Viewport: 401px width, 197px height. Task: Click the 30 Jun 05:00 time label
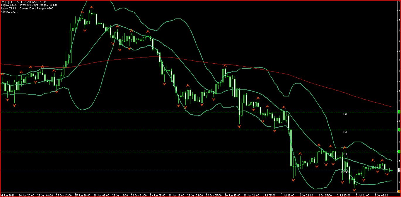[214, 195]
